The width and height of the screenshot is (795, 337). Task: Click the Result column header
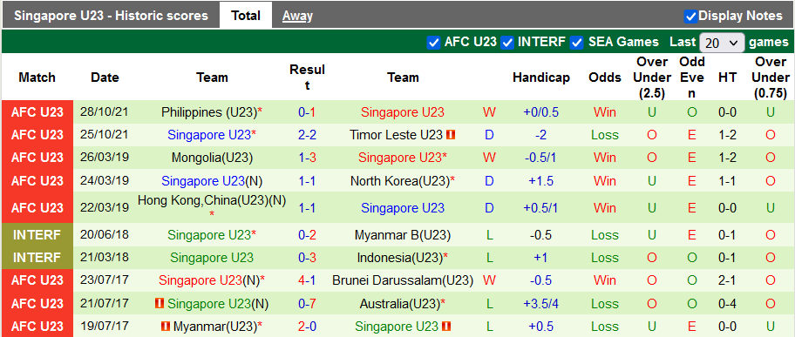point(307,78)
